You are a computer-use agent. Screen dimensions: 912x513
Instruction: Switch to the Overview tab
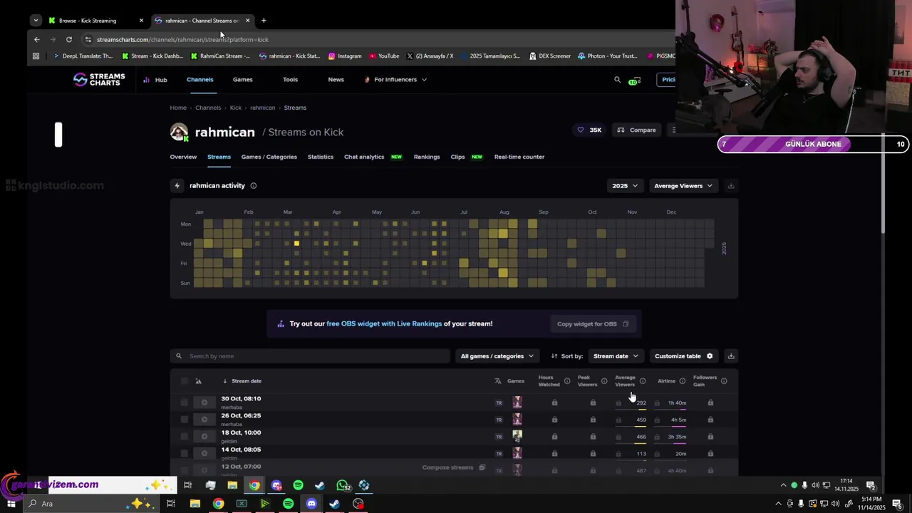183,157
